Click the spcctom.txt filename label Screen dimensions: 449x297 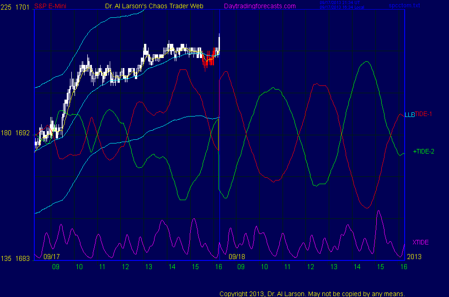click(x=404, y=5)
